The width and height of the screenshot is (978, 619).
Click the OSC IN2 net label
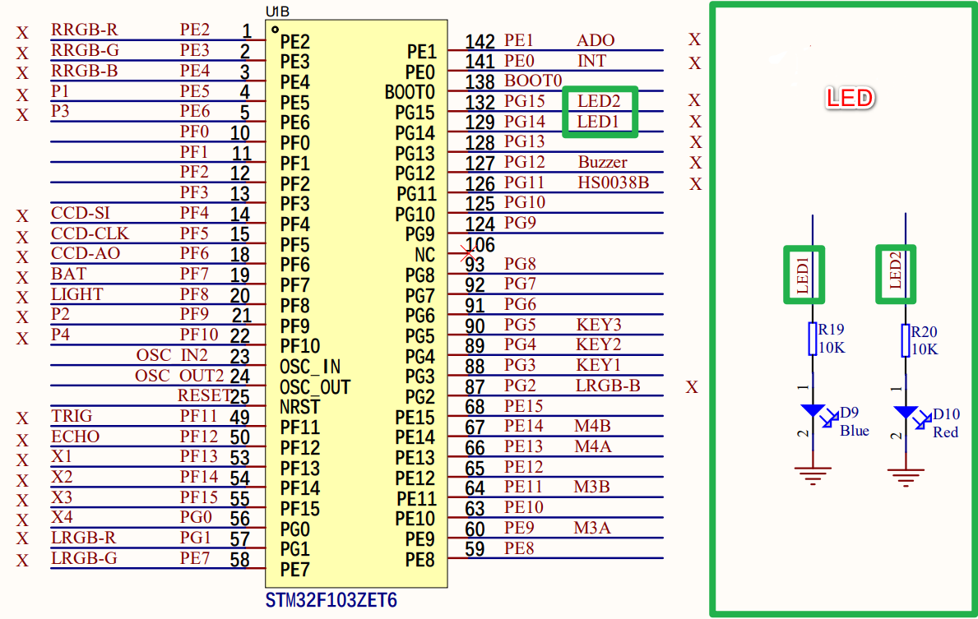[172, 354]
